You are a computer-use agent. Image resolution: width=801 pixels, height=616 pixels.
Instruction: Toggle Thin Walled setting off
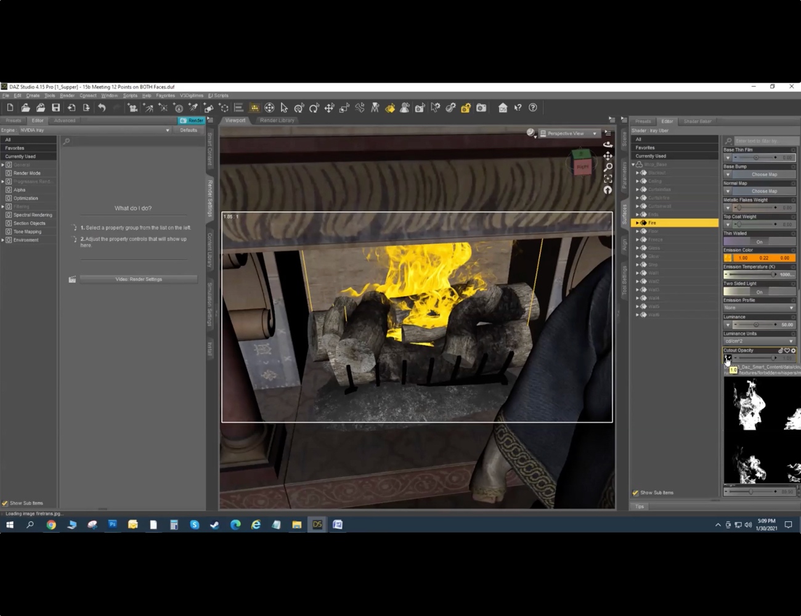pos(760,241)
